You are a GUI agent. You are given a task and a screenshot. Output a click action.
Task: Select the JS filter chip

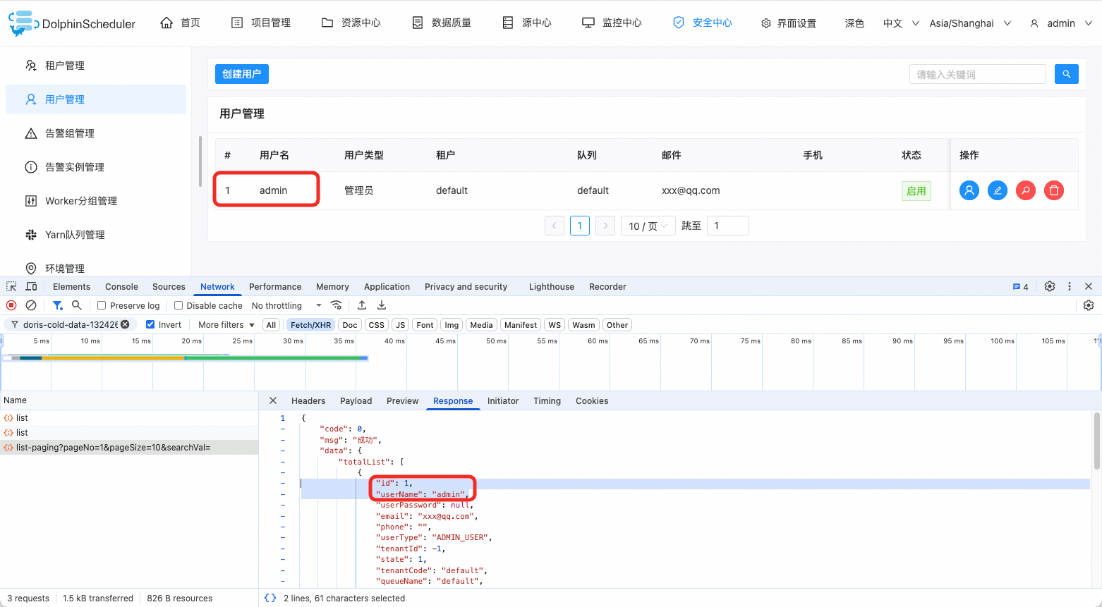401,325
